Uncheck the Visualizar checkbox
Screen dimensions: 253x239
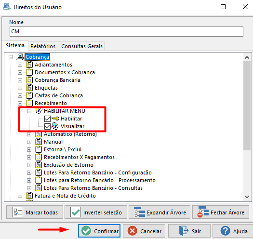coord(47,126)
